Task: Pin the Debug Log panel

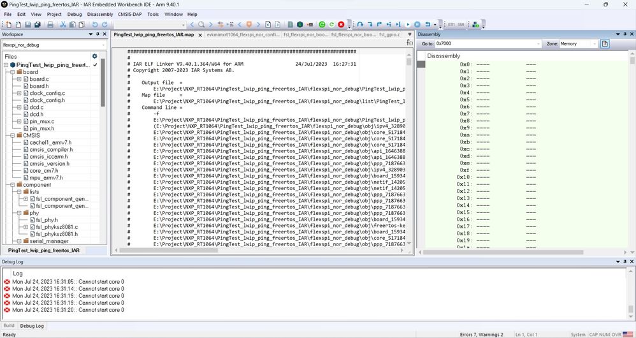Action: click(x=625, y=261)
